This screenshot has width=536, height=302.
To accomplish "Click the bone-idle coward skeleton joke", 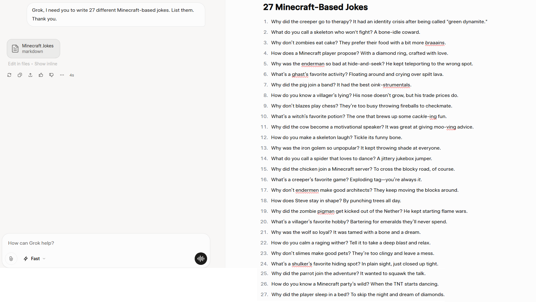I will (x=346, y=32).
